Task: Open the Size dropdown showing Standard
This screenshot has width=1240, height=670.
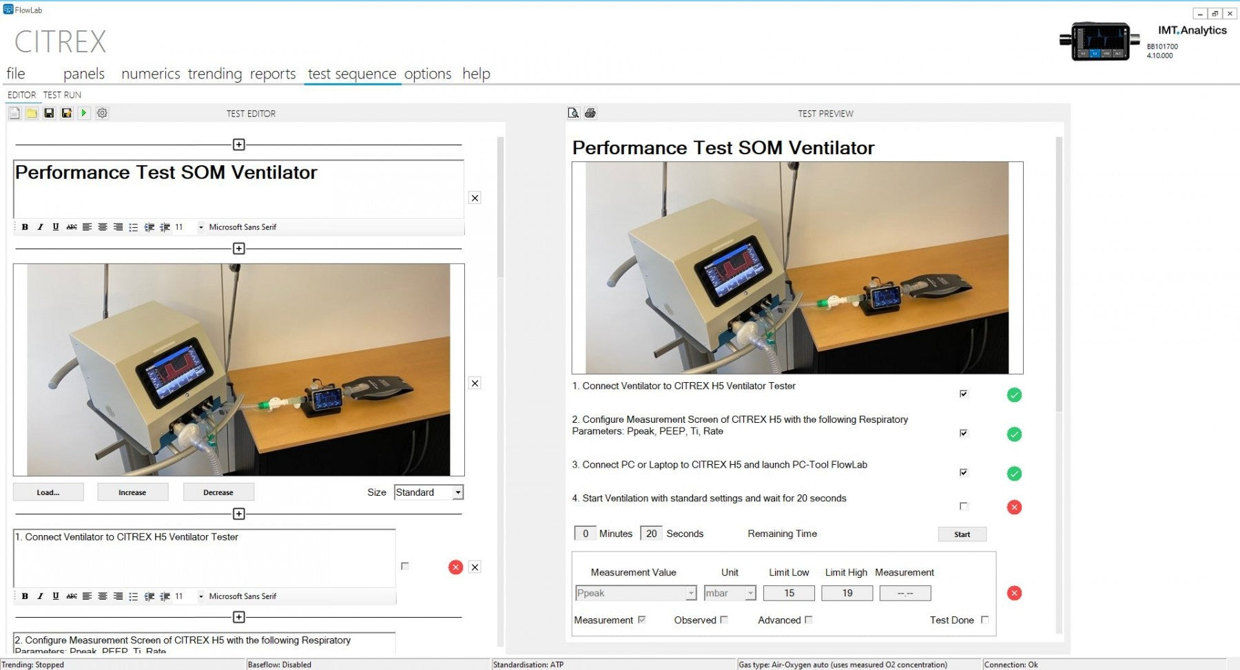Action: tap(428, 492)
